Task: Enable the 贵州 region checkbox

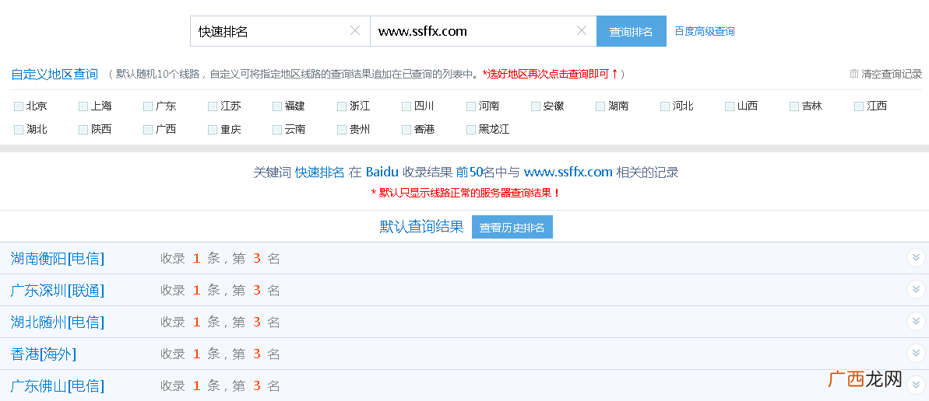Action: [x=341, y=130]
